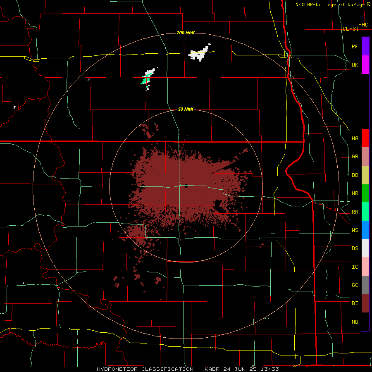Click the [CLAS] units label
372x372 pixels.
[349, 29]
